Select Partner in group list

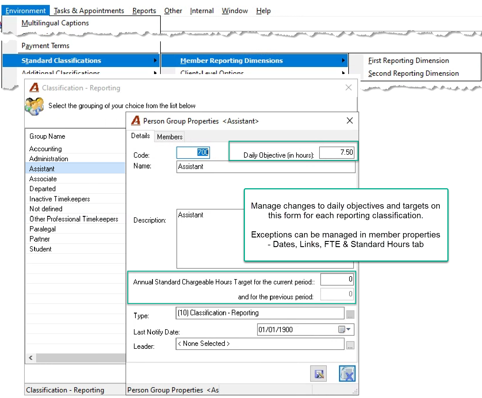(x=75, y=239)
